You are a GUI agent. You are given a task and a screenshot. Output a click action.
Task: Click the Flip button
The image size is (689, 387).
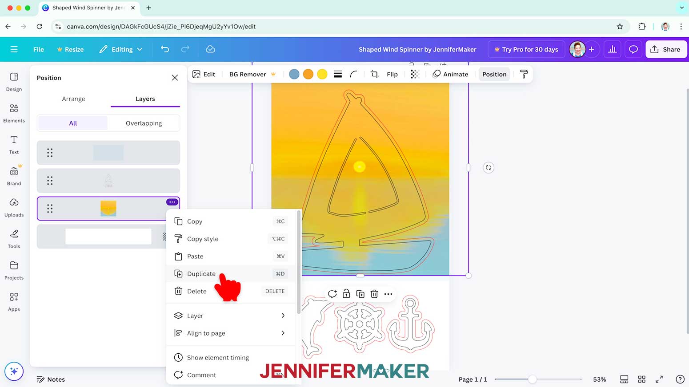pyautogui.click(x=392, y=74)
